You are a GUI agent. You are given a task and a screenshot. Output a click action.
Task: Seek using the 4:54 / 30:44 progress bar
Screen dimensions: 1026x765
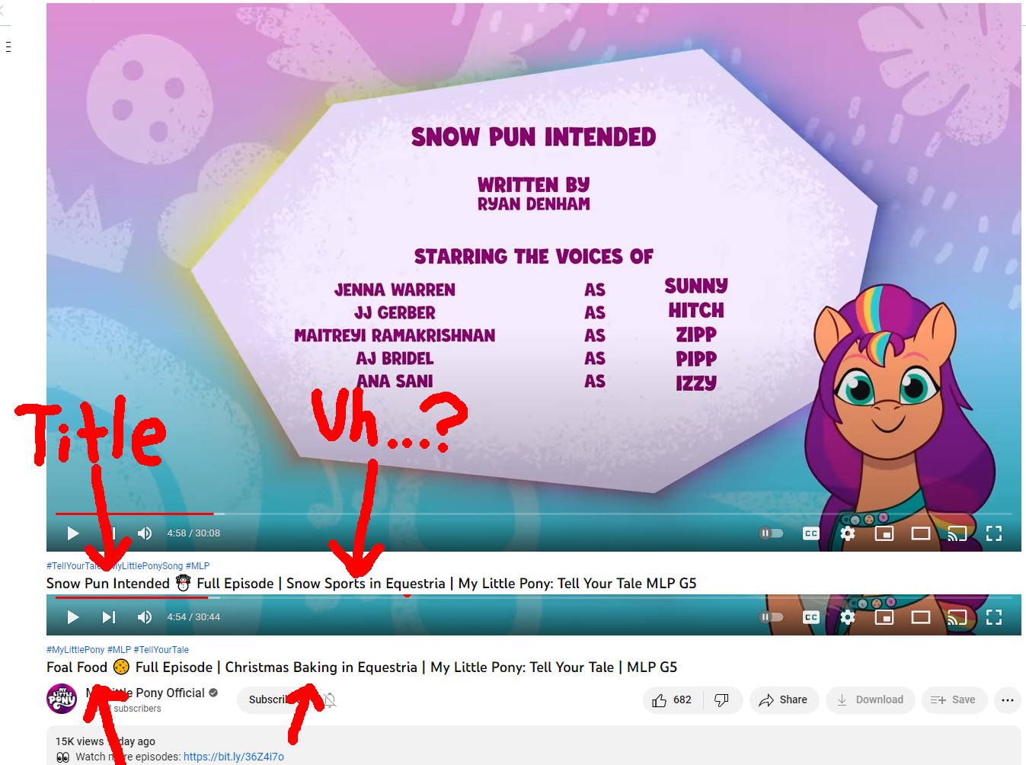click(534, 597)
